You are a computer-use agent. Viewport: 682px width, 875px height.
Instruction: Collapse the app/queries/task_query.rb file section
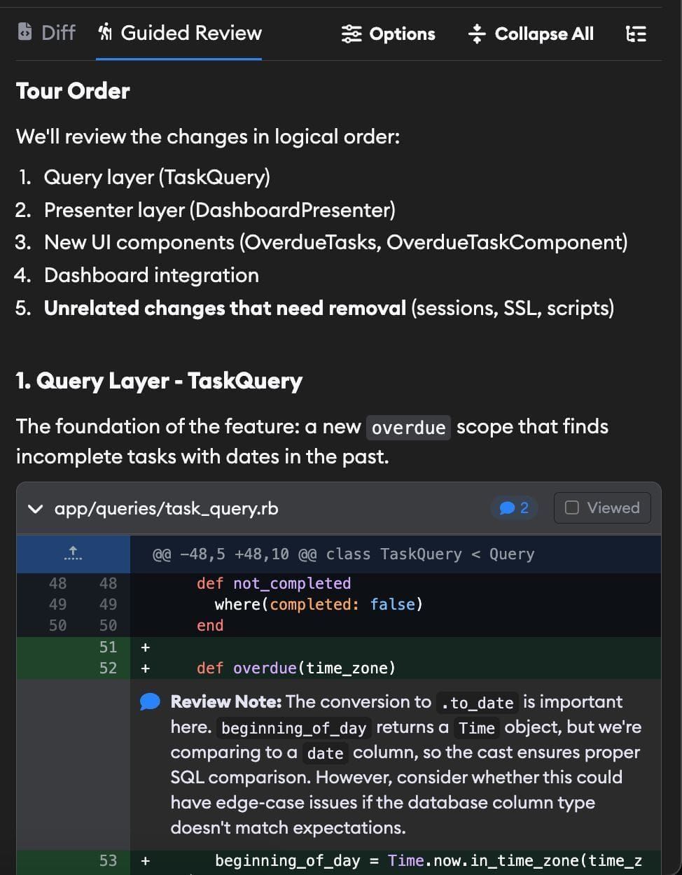click(x=36, y=508)
